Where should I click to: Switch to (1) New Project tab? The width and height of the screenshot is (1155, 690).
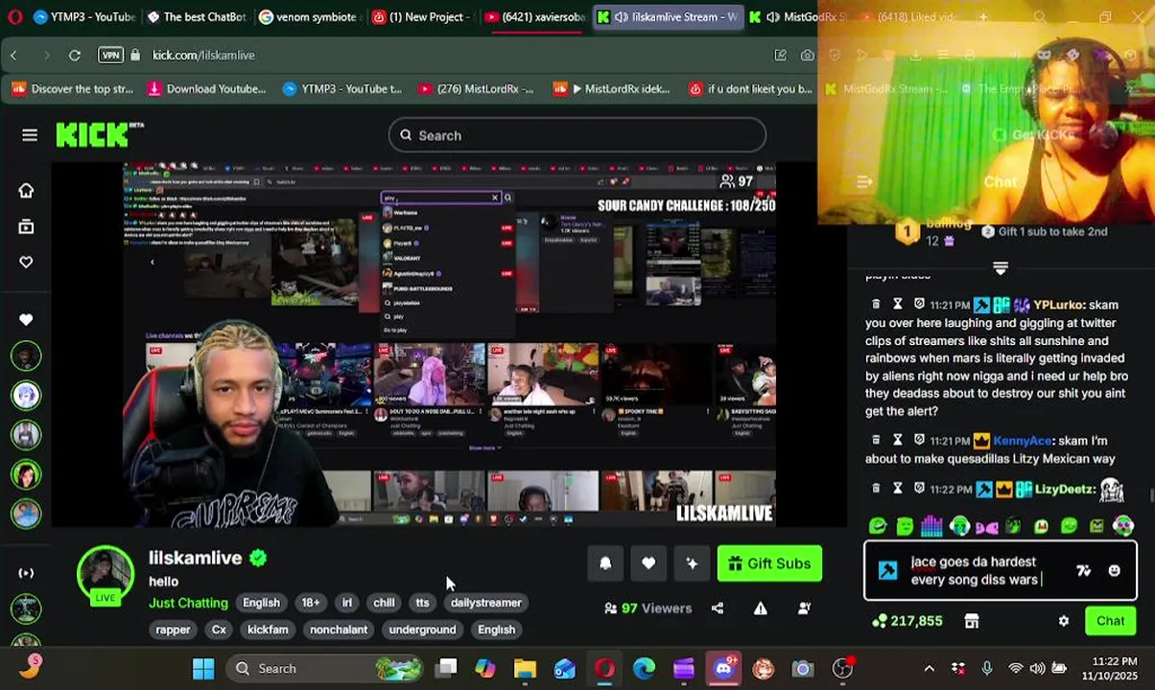pos(421,17)
